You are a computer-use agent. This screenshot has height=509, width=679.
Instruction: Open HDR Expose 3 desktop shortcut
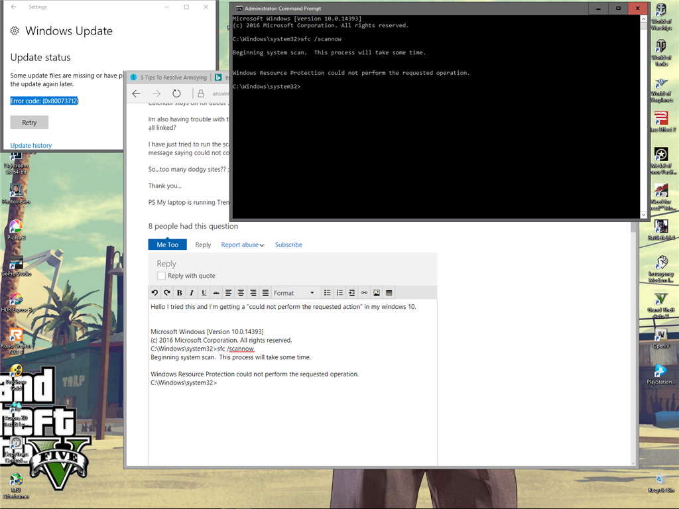click(x=17, y=302)
